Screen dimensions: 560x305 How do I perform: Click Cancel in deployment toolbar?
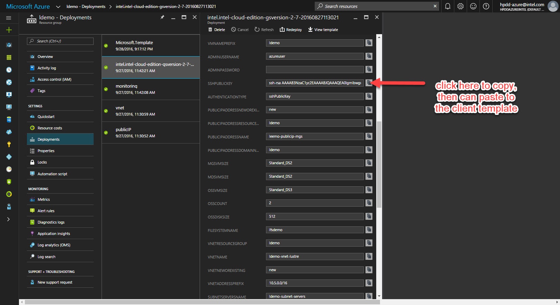coord(240,30)
